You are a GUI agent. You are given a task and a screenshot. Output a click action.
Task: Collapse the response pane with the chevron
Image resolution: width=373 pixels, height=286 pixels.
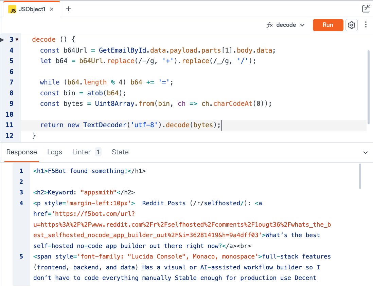coord(366,153)
